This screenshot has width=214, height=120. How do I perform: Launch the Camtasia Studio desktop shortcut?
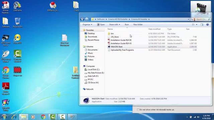[x=17, y=56]
